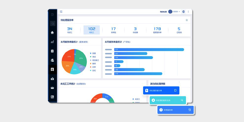Open the 待受理的服务支持 card
244x122 pixels.
(168, 100)
